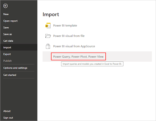Open the New menu item
This screenshot has height=121, width=156.
click(x=6, y=14)
